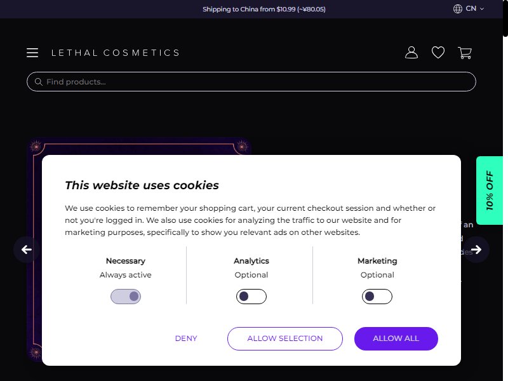This screenshot has height=381, width=508.
Task: Open the 10% OFF side tab
Action: (x=490, y=190)
